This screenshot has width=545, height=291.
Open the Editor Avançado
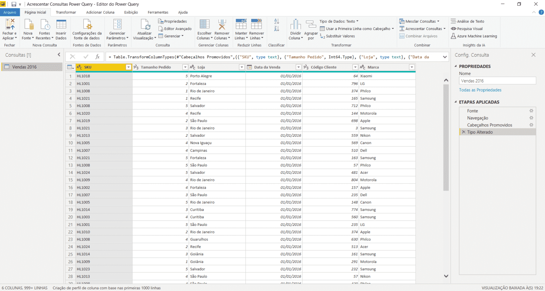pyautogui.click(x=175, y=29)
